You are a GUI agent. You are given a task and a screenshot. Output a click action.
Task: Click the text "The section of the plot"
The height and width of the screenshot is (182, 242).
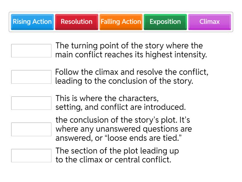click(x=117, y=151)
